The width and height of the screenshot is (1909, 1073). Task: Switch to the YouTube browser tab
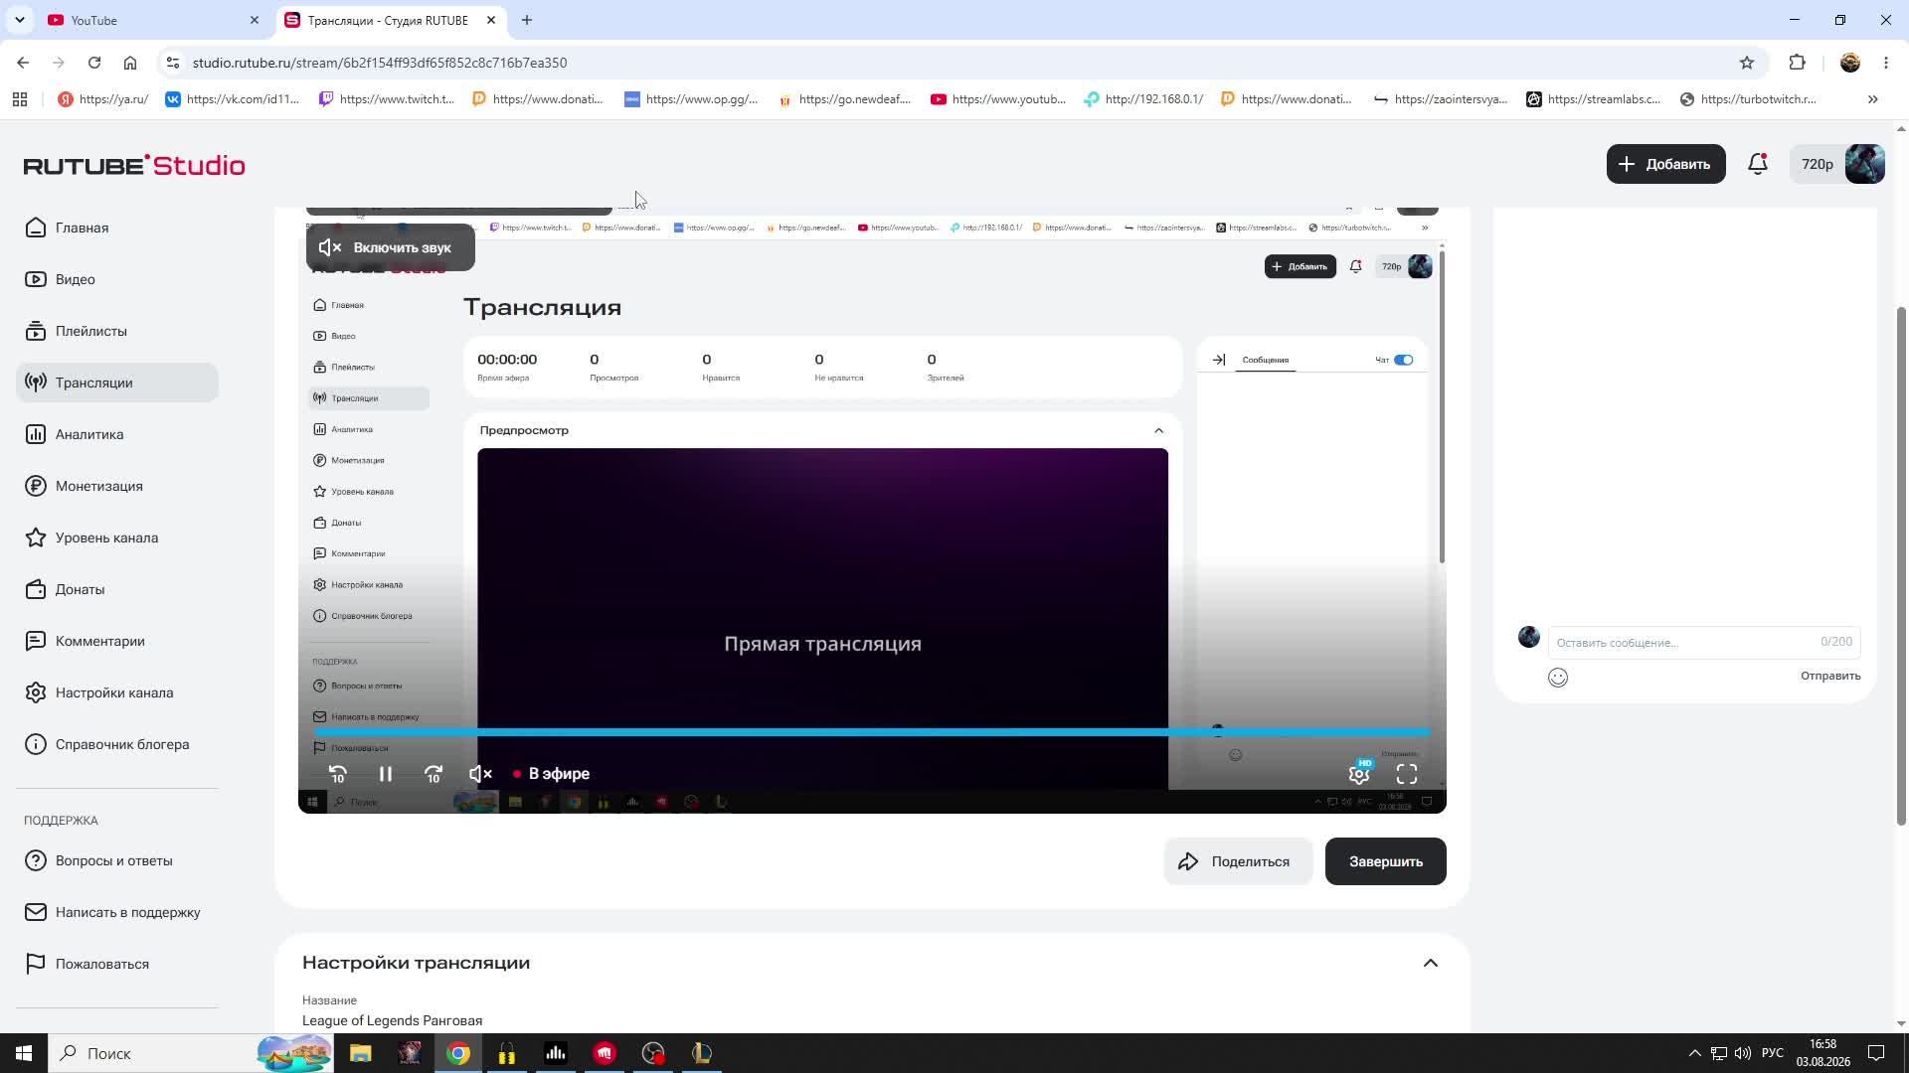tap(154, 20)
